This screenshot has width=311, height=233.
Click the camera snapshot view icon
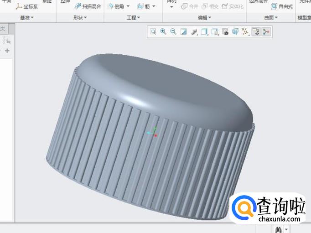click(x=225, y=32)
